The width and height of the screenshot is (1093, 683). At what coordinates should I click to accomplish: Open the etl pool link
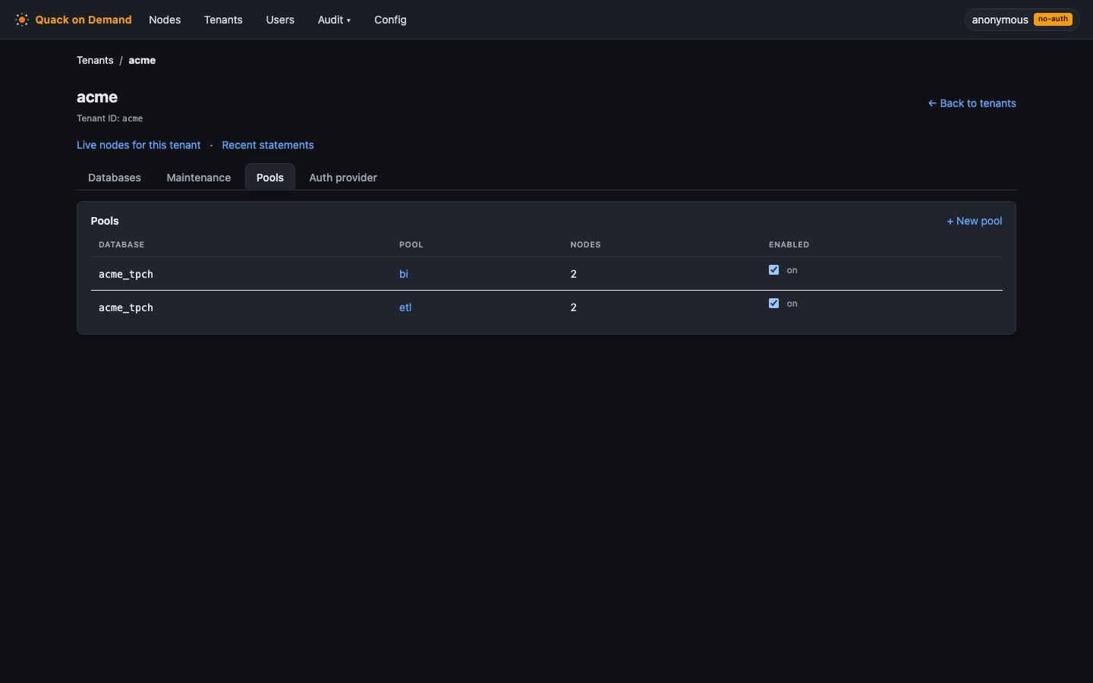click(405, 307)
